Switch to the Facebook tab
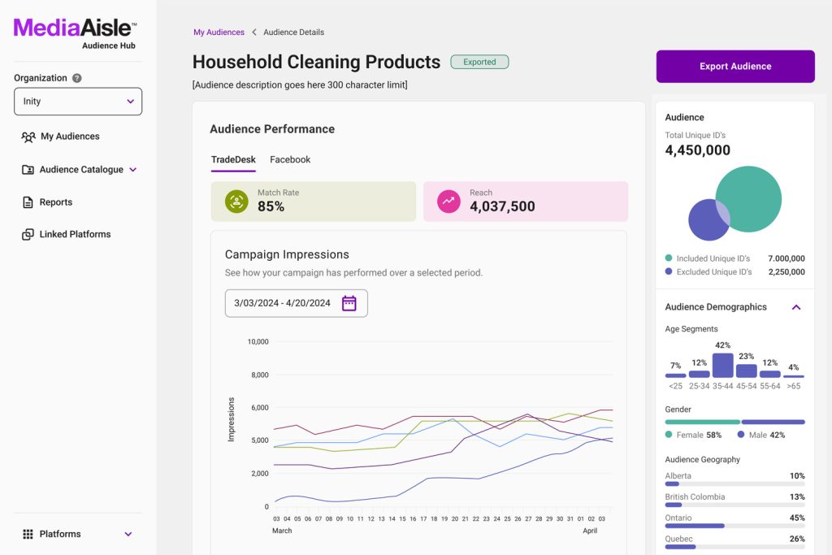The image size is (832, 555). click(290, 160)
